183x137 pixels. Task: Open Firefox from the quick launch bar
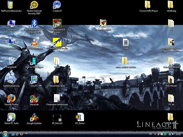coord(21,134)
